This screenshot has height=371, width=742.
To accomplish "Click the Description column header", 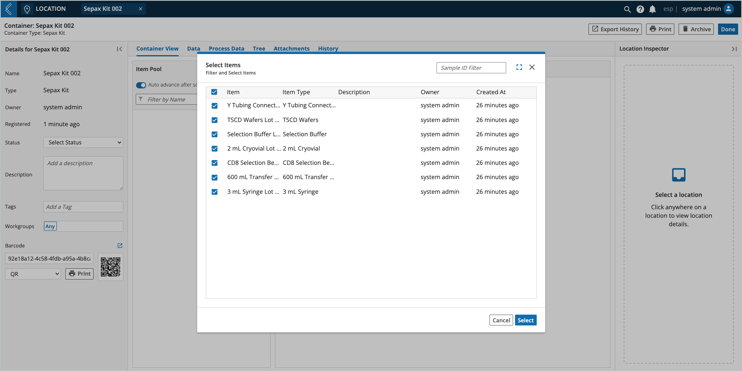I will [354, 92].
